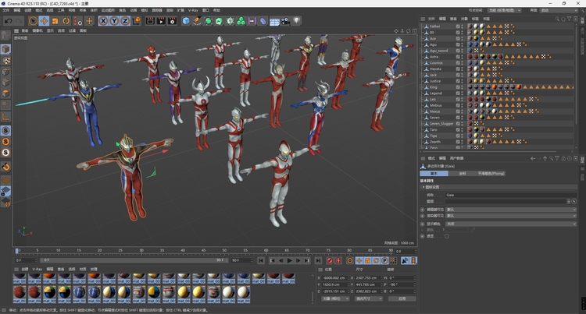Screen dimensions: 586x314
Task: Select the Mebius object in the Object Manager
Action: coord(435,105)
